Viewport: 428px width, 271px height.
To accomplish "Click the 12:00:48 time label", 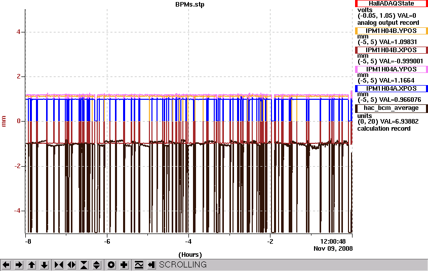I will [x=333, y=242].
